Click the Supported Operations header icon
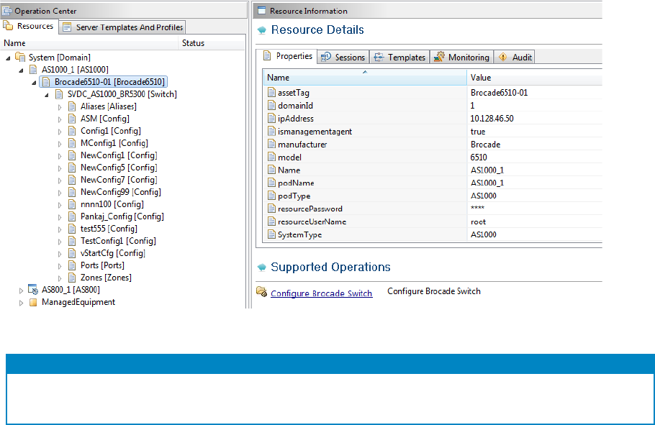Image resolution: width=655 pixels, height=425 pixels. click(262, 268)
